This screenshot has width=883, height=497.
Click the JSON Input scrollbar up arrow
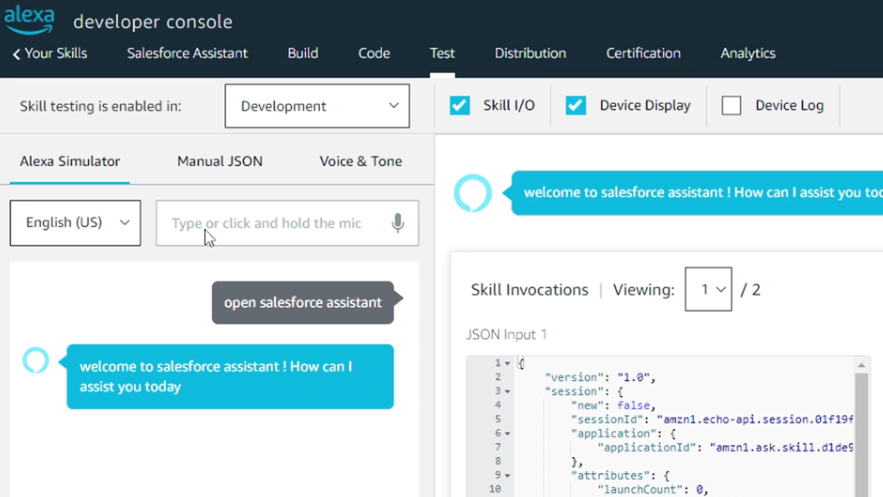[x=861, y=365]
